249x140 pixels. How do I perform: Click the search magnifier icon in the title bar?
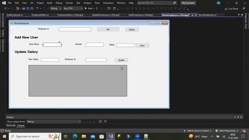click(x=174, y=3)
